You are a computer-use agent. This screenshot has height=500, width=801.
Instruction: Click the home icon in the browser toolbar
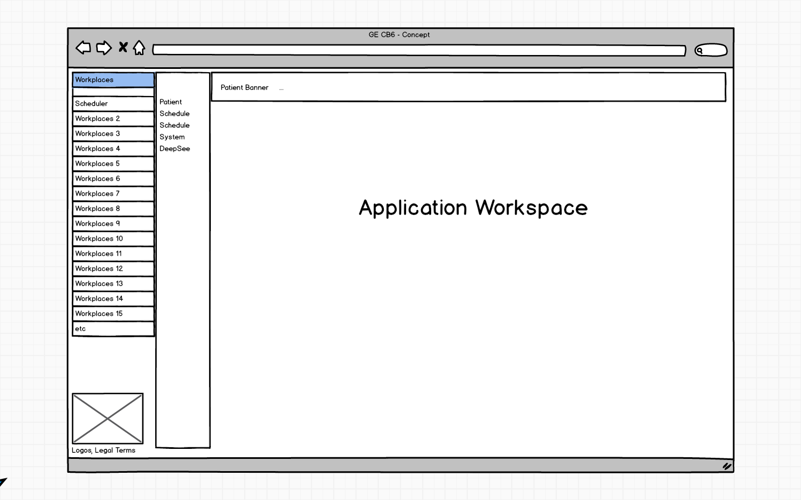point(139,48)
